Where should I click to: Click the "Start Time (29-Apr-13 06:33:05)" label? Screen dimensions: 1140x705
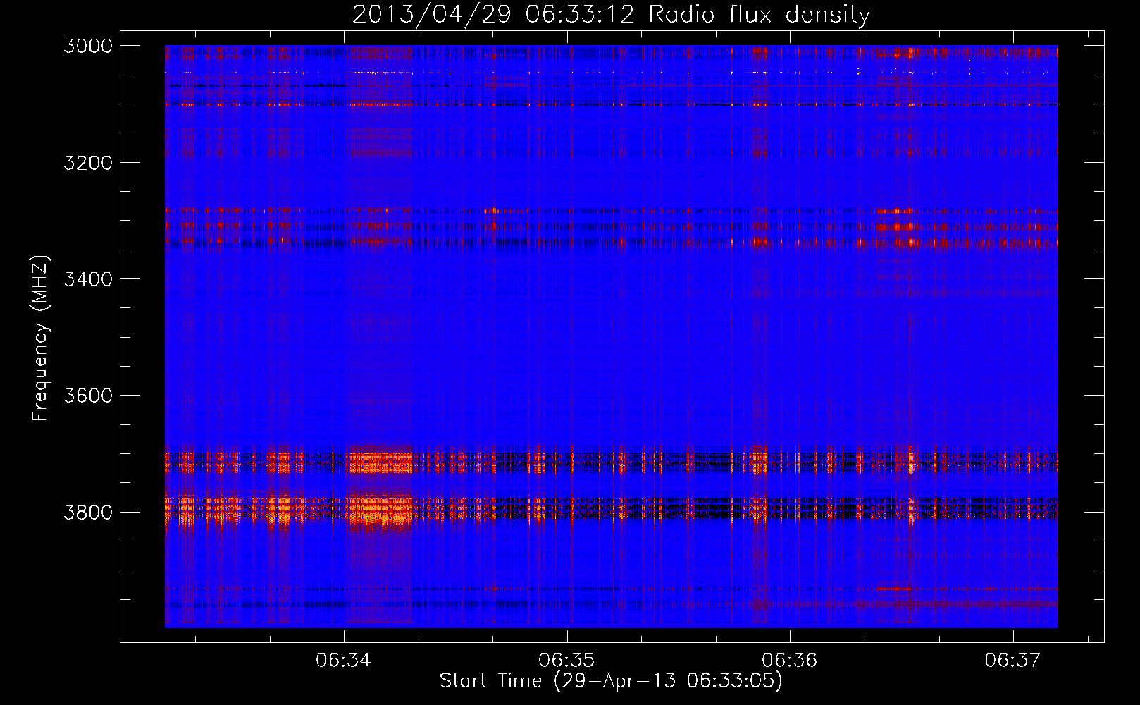(x=611, y=681)
